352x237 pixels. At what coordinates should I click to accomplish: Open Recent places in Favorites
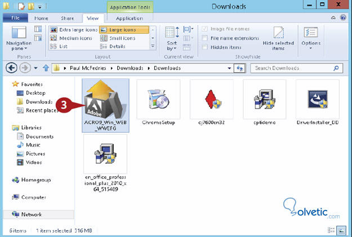37,110
